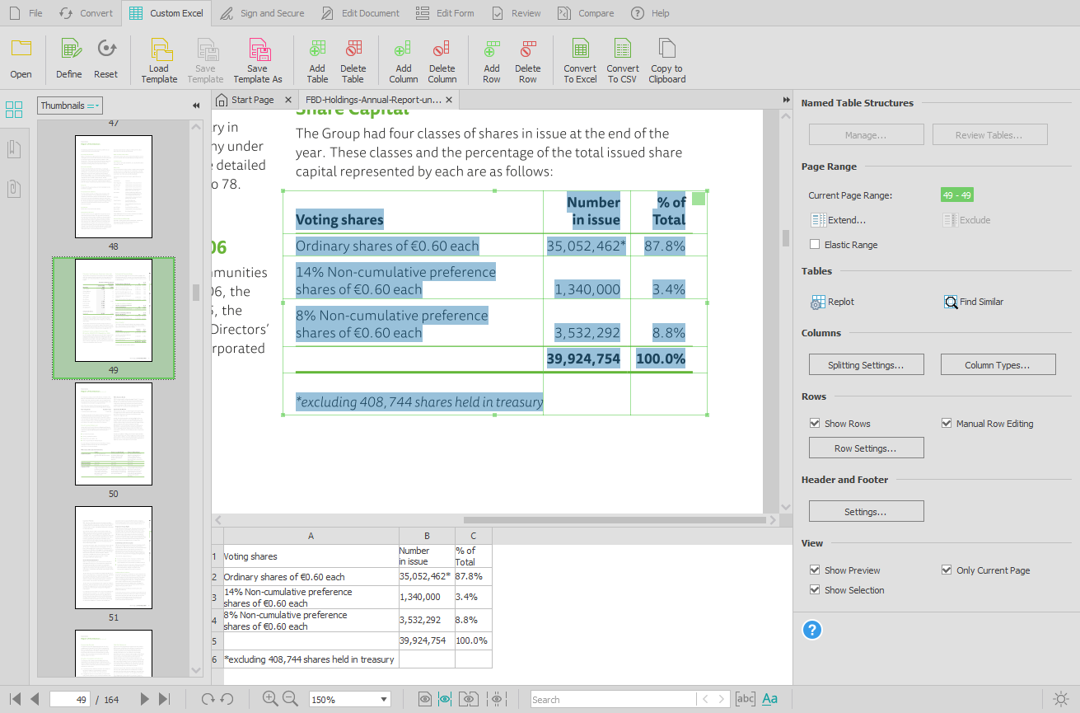Activate Find Similar tables tool
The height and width of the screenshot is (713, 1080).
pyautogui.click(x=974, y=302)
